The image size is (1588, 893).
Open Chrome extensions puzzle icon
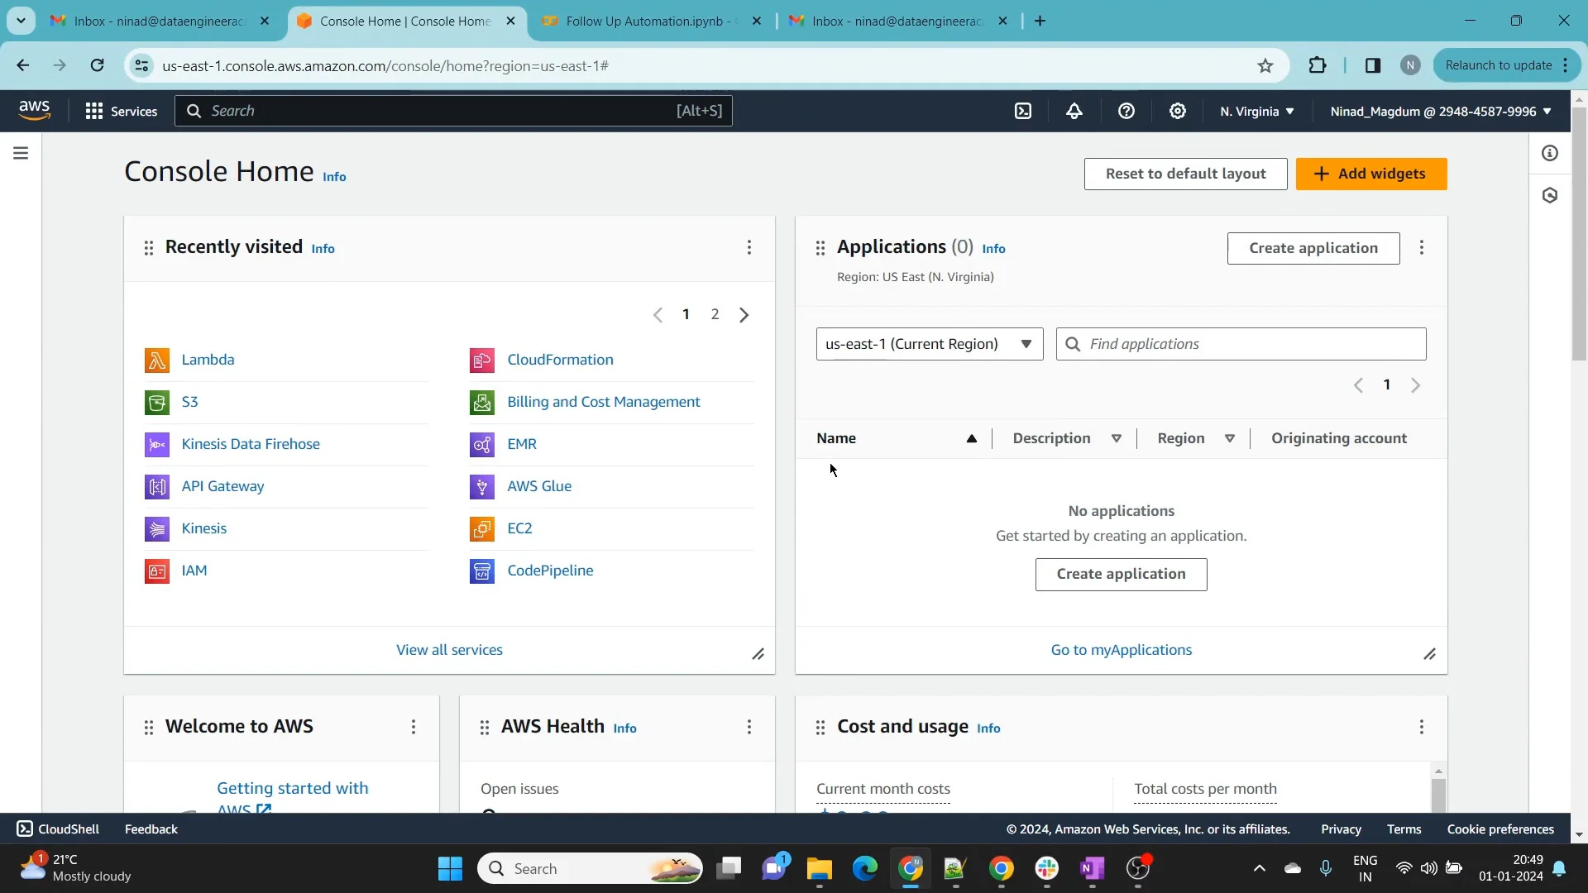pyautogui.click(x=1318, y=65)
